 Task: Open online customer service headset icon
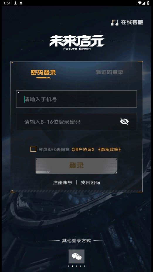click(115, 23)
